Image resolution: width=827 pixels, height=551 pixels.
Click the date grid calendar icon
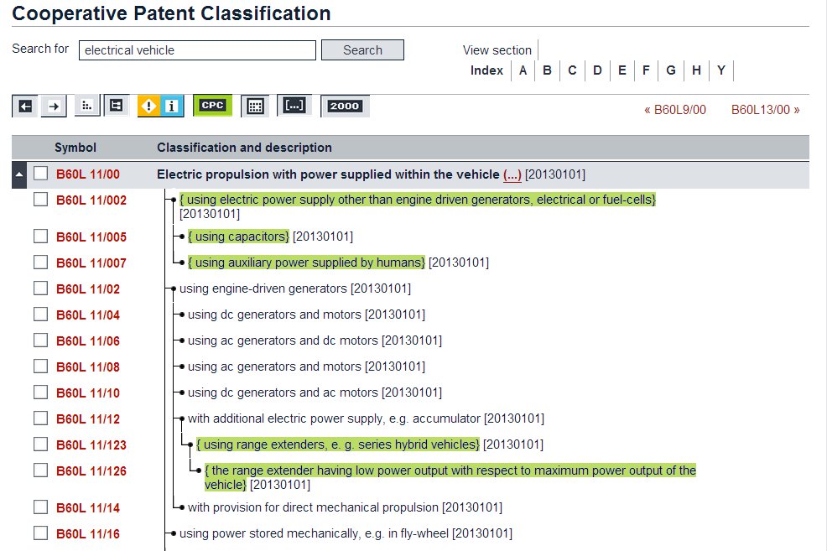coord(256,106)
